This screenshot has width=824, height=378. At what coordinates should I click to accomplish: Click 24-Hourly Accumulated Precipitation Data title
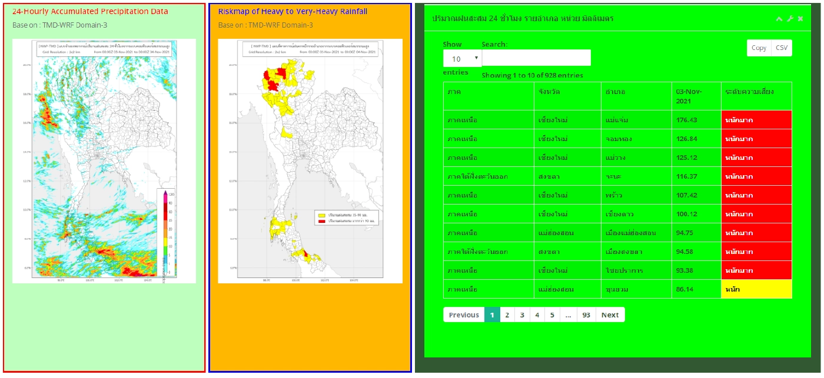[x=90, y=12]
